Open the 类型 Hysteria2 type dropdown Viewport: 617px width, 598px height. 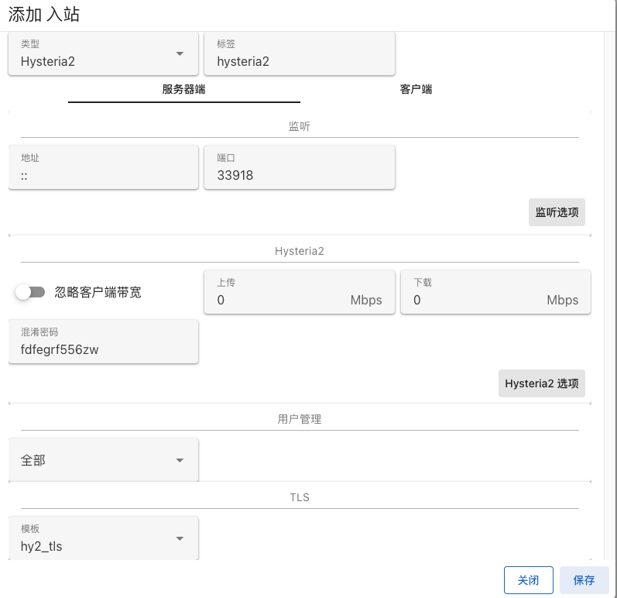click(103, 53)
